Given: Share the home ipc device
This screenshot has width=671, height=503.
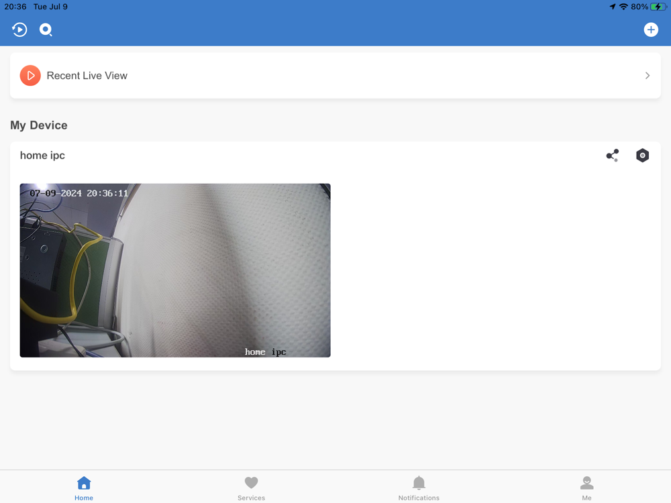Looking at the screenshot, I should pyautogui.click(x=613, y=156).
